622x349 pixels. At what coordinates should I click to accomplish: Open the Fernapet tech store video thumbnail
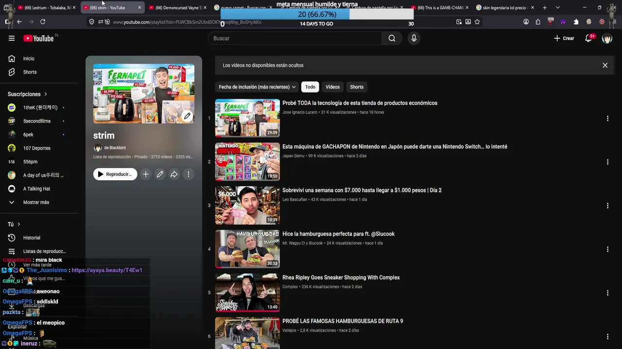247,118
